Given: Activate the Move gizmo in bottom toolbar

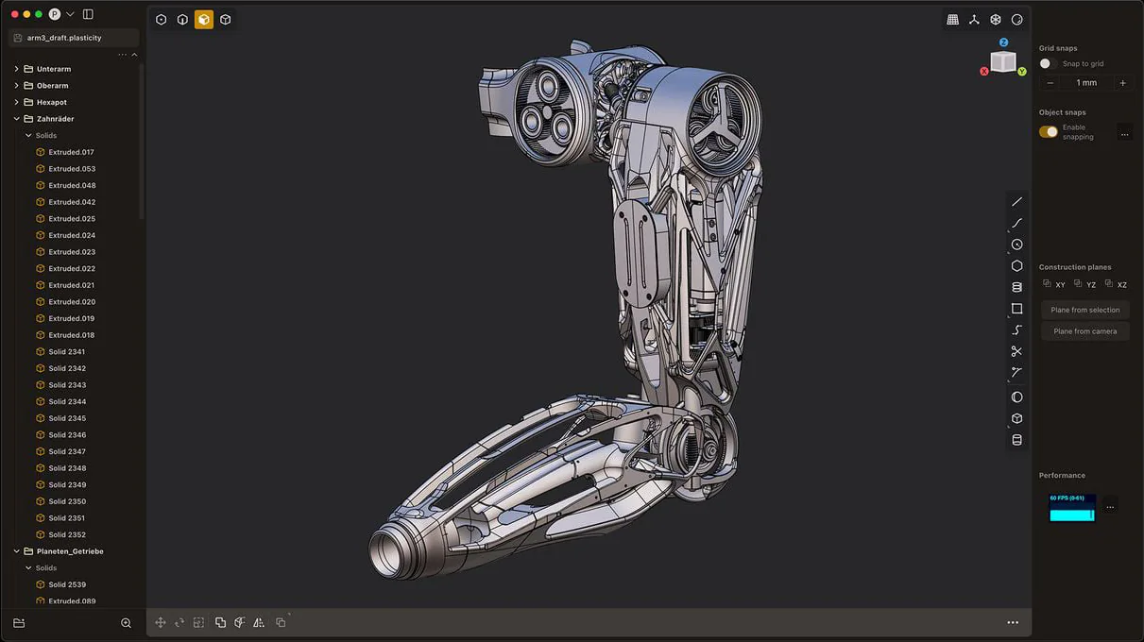Looking at the screenshot, I should pos(160,622).
